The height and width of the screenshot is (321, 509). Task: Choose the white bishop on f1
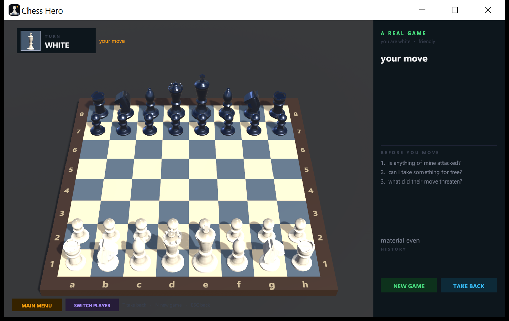tap(238, 254)
